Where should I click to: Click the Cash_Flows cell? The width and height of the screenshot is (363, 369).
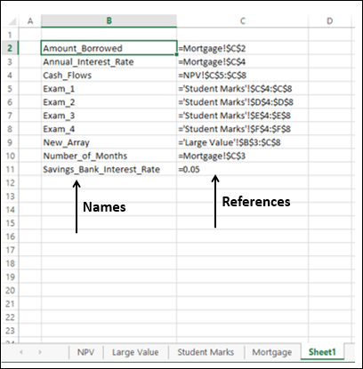click(109, 75)
